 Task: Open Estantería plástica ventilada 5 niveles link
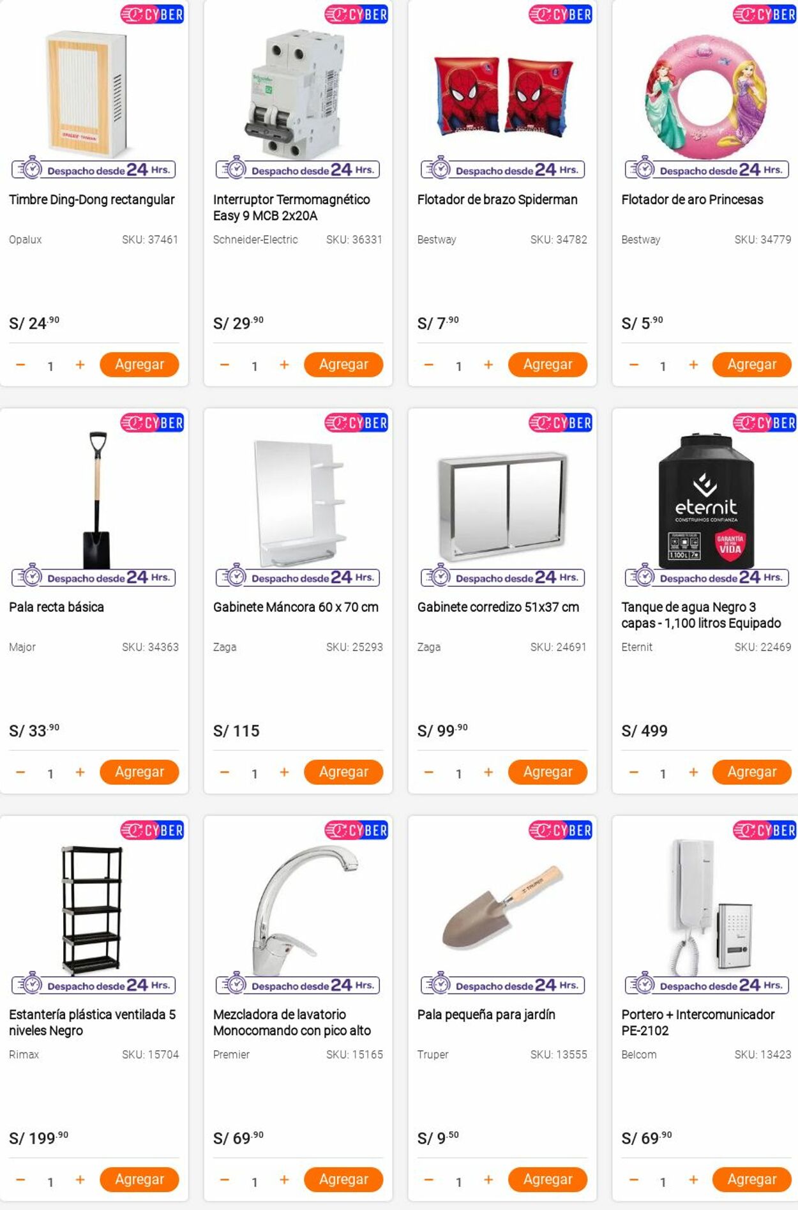(x=92, y=1022)
